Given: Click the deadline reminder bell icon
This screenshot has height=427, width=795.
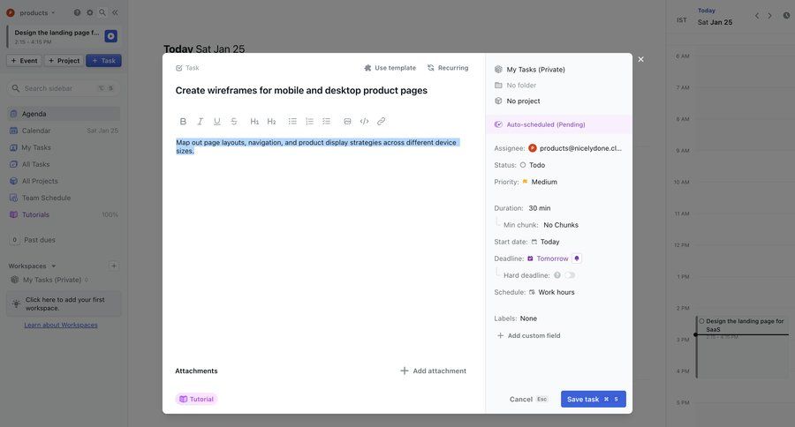Looking at the screenshot, I should tap(577, 258).
